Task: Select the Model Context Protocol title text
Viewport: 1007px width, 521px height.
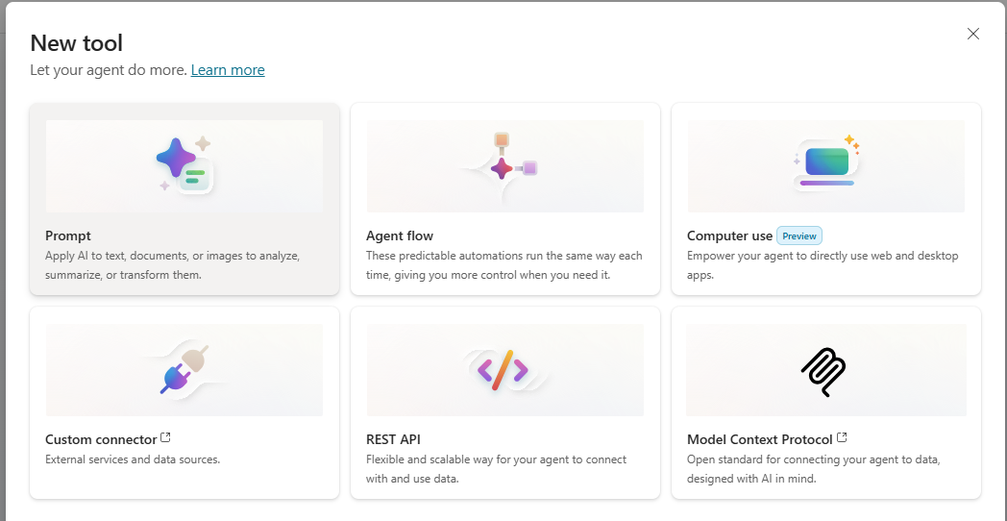Action: (759, 439)
